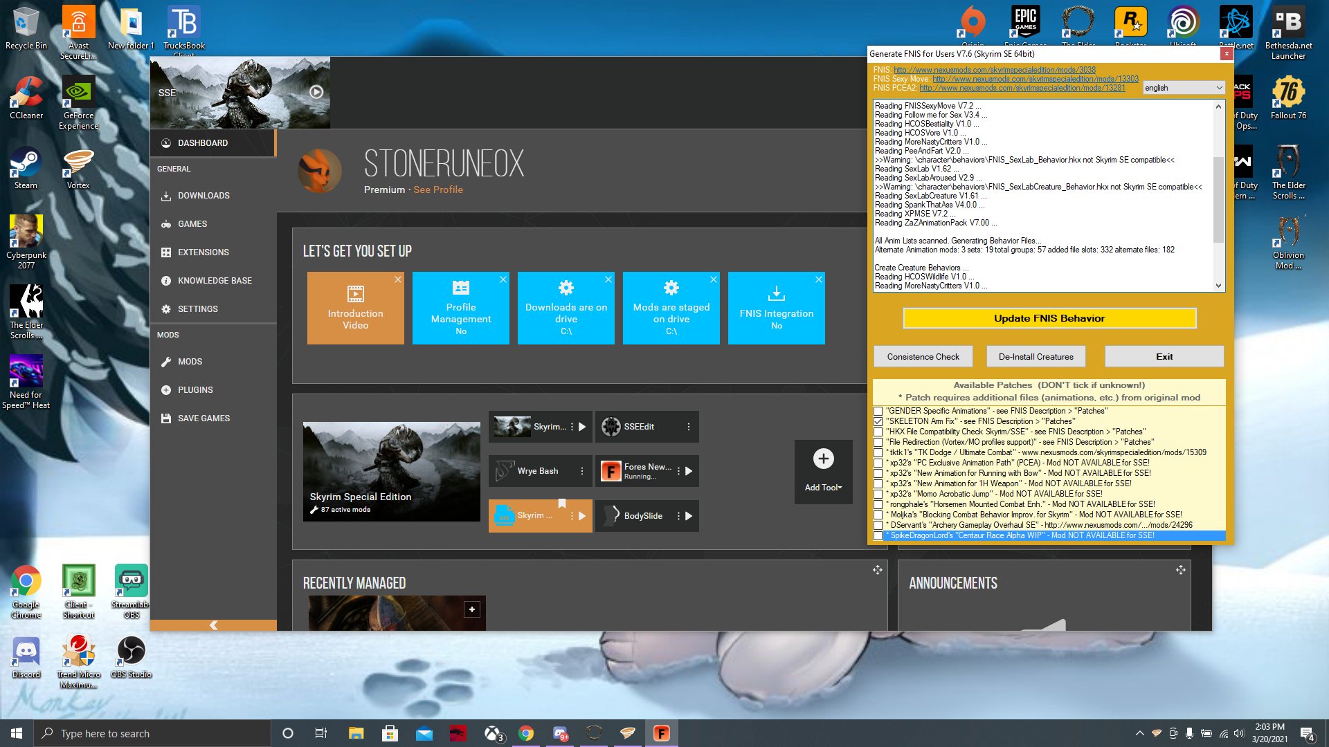Tick the File Redirection patch checkbox
This screenshot has height=747, width=1329.
tap(878, 442)
